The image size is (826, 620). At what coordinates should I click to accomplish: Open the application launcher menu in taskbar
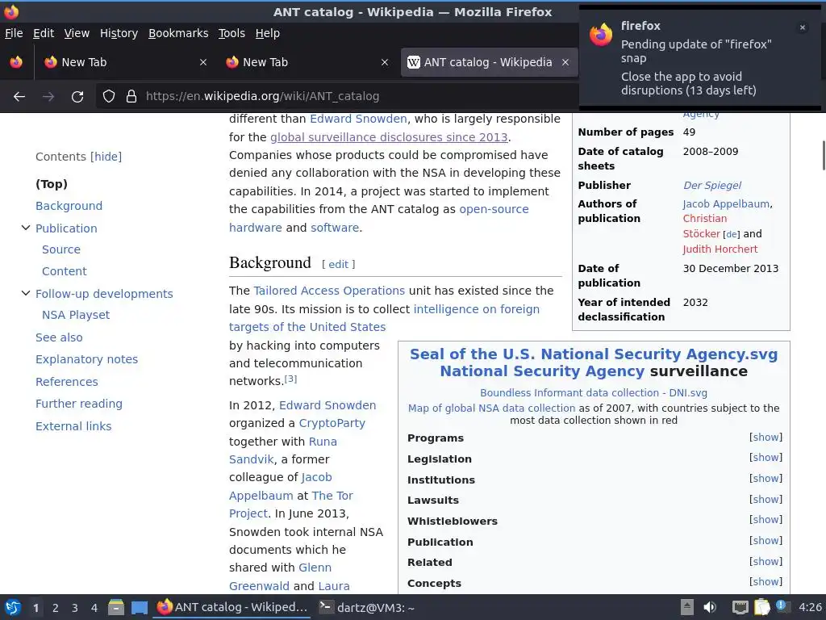pyautogui.click(x=13, y=607)
